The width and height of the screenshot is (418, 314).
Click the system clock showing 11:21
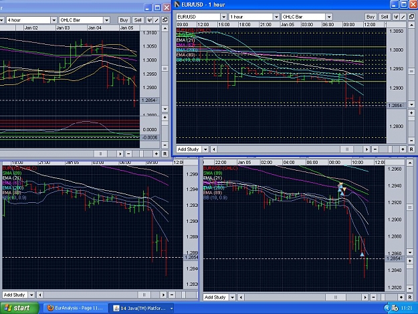tap(406, 308)
